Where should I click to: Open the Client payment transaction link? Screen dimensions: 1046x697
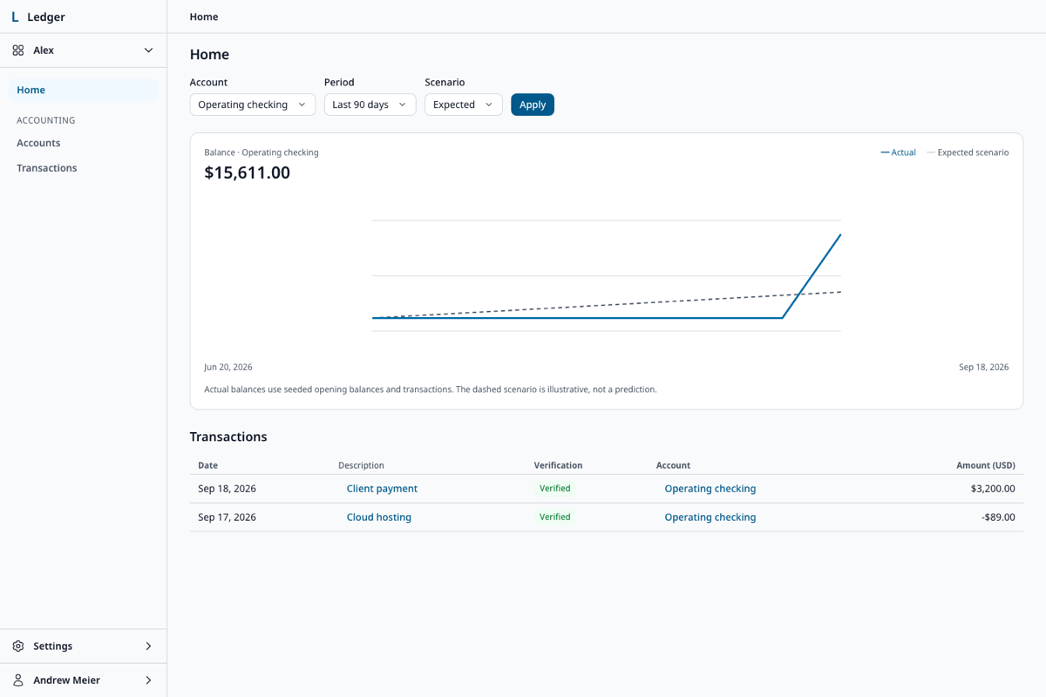(x=382, y=489)
